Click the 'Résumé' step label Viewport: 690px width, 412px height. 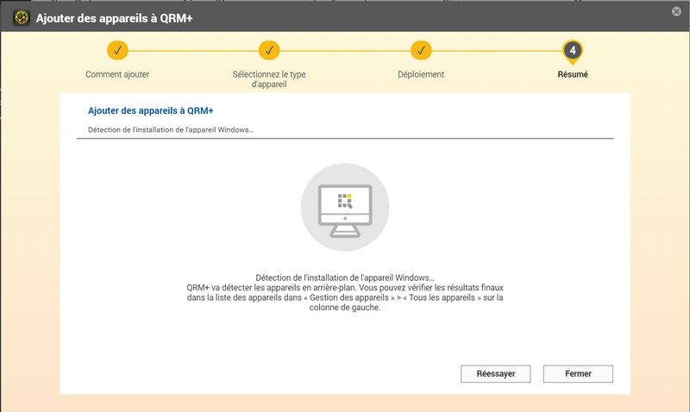[x=573, y=74]
